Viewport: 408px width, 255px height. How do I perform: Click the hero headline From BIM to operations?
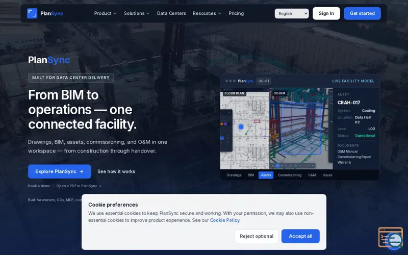pos(82,110)
